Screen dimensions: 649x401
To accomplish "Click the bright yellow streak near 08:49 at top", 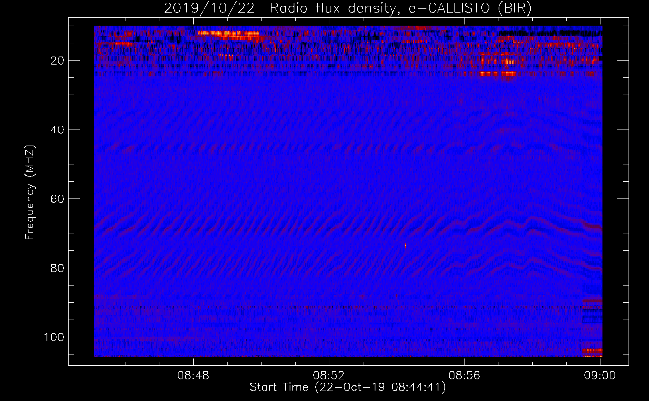I will 229,34.
